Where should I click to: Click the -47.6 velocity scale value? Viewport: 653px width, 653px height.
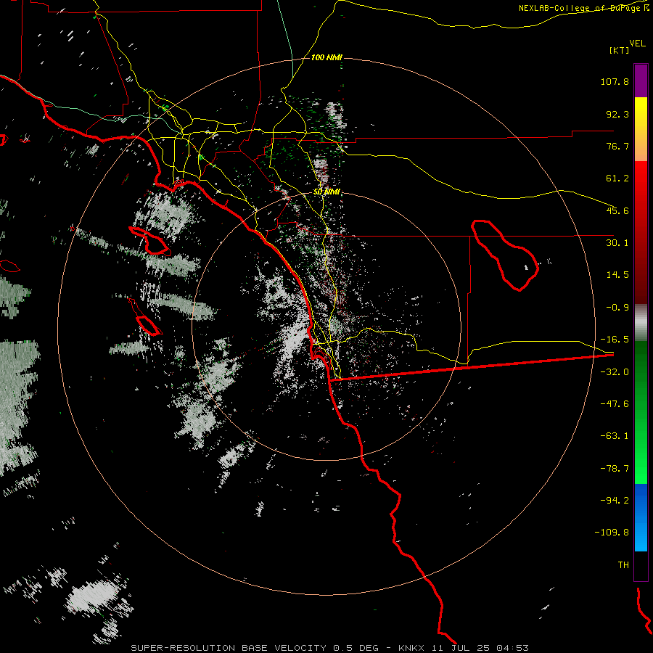(615, 404)
